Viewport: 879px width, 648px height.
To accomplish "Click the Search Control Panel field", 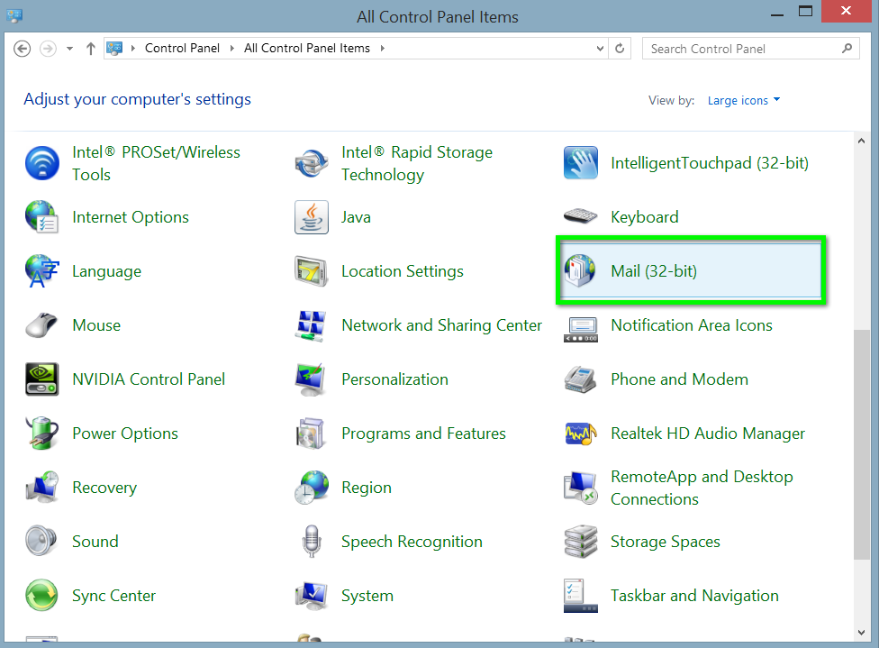I will coord(750,49).
